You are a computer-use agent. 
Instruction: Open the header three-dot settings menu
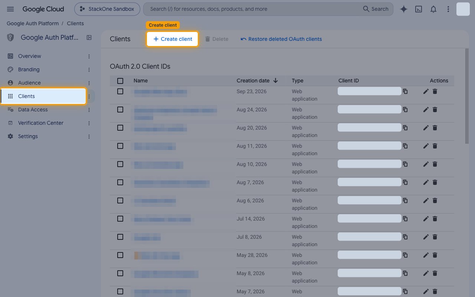tap(448, 9)
